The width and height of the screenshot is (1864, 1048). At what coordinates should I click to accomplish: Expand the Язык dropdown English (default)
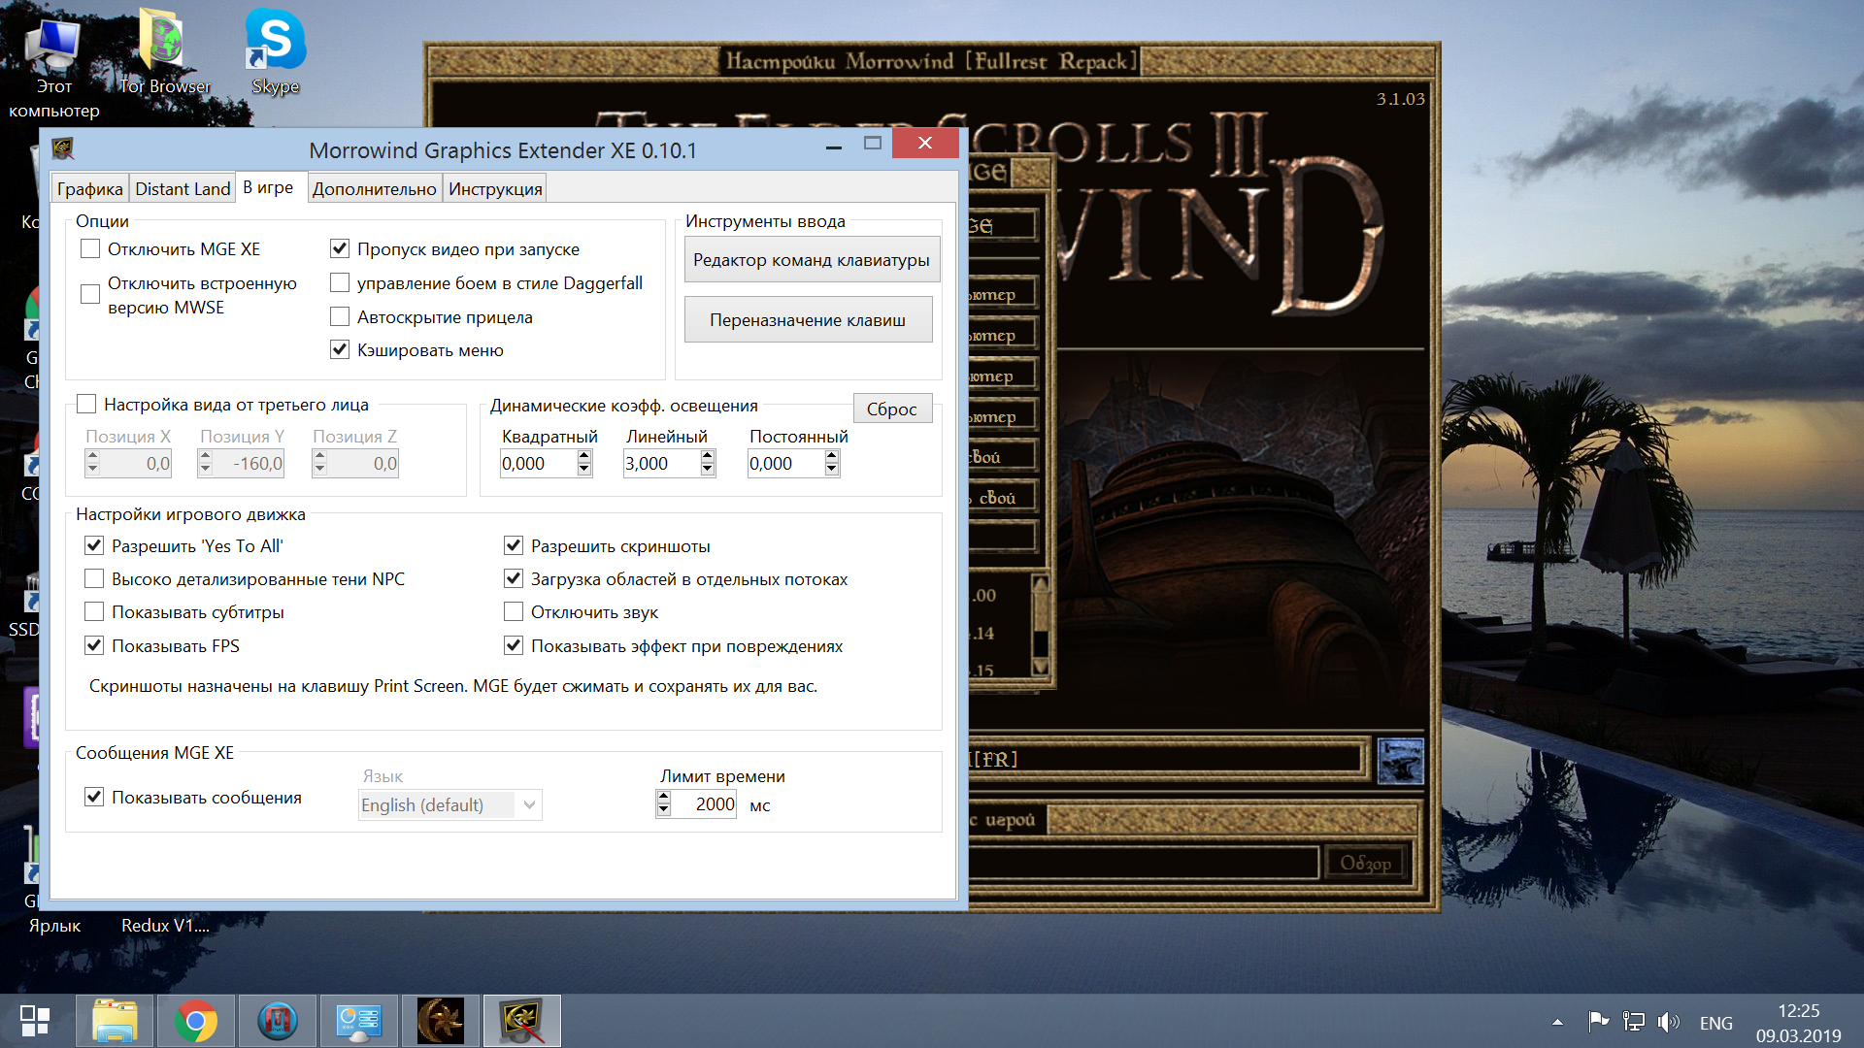pos(449,804)
